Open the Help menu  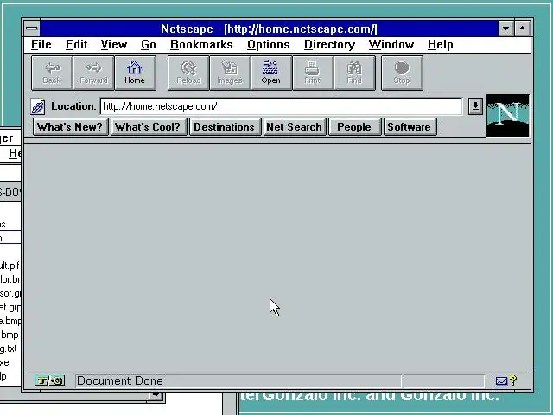440,44
